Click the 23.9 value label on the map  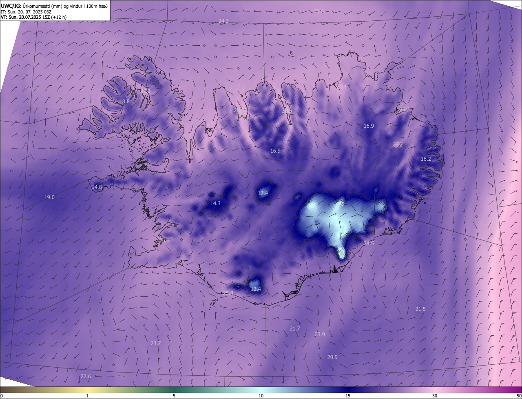320,334
